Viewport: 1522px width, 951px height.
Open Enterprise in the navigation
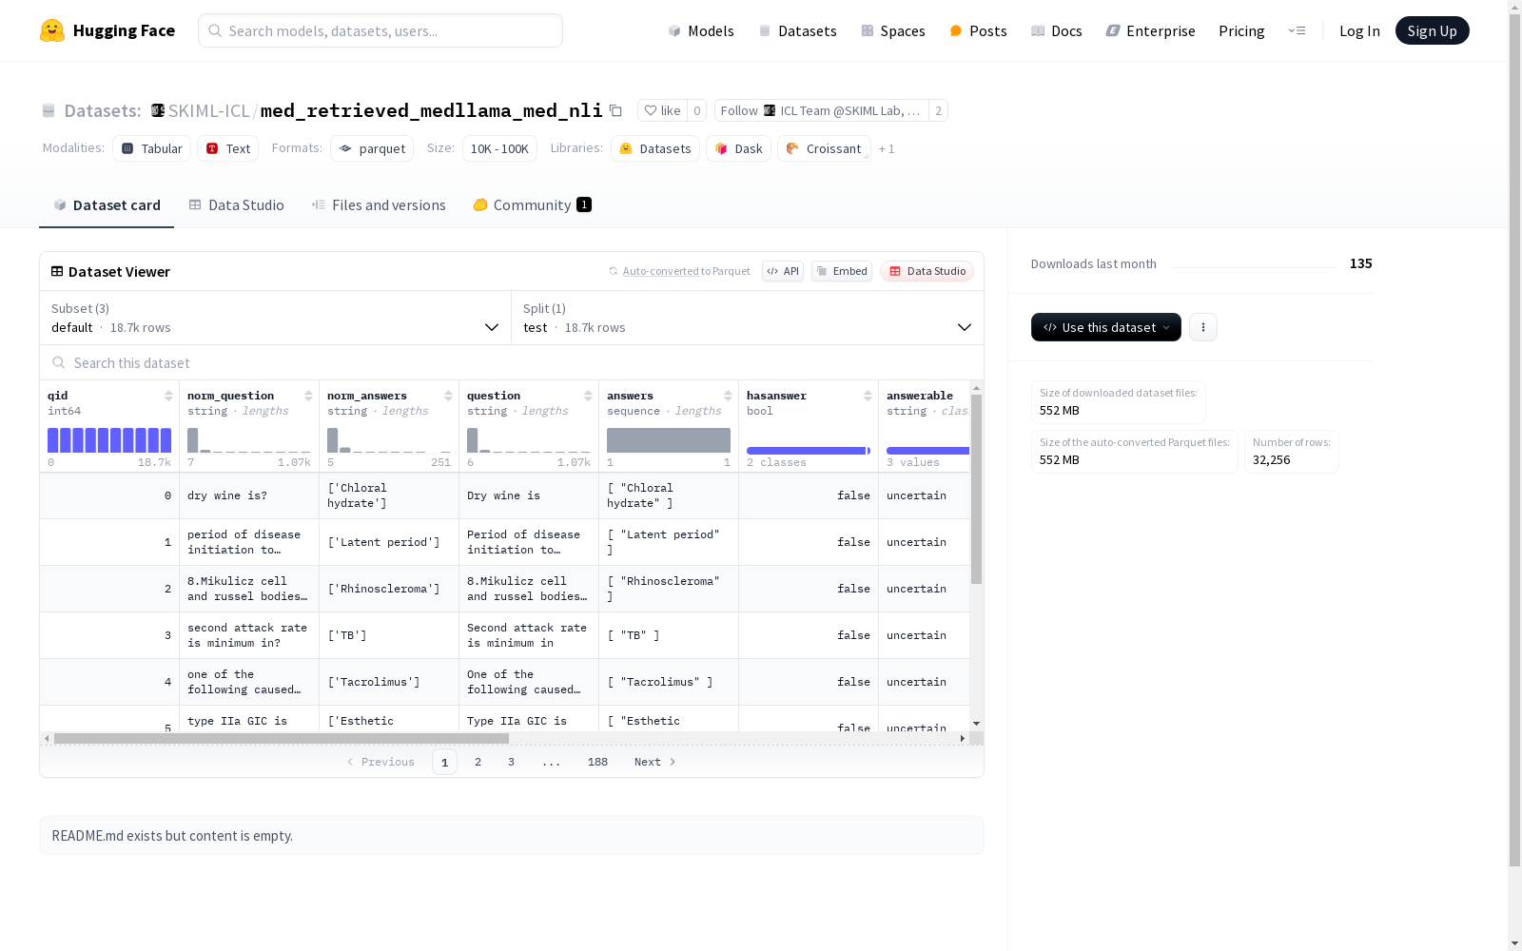click(x=1150, y=30)
